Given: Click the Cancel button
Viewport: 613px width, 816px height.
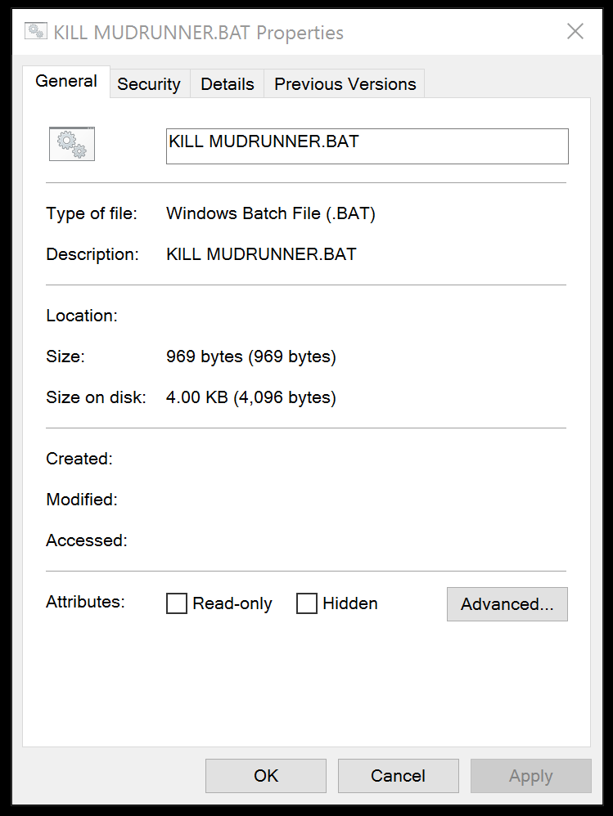Looking at the screenshot, I should tap(399, 776).
